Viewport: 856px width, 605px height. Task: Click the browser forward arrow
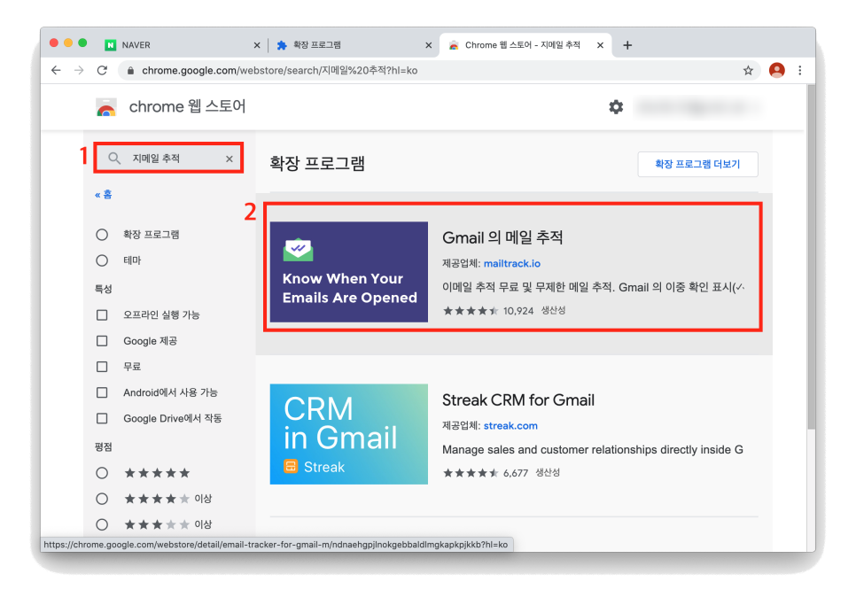79,70
